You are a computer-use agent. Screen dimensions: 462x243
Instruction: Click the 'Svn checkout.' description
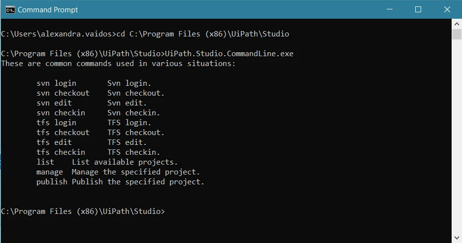point(136,93)
